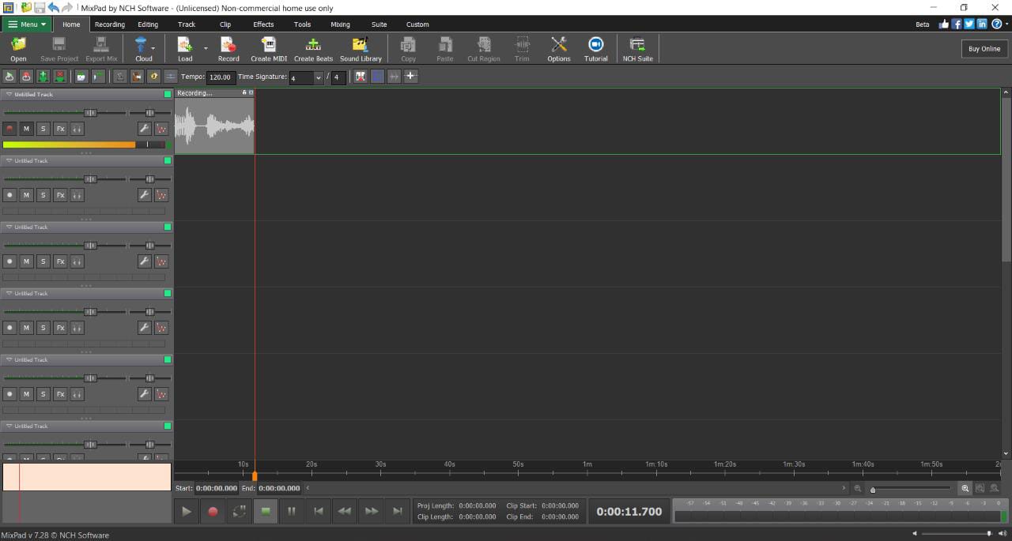Mute the first track with M
Screen dimensions: 1012x541
point(26,129)
